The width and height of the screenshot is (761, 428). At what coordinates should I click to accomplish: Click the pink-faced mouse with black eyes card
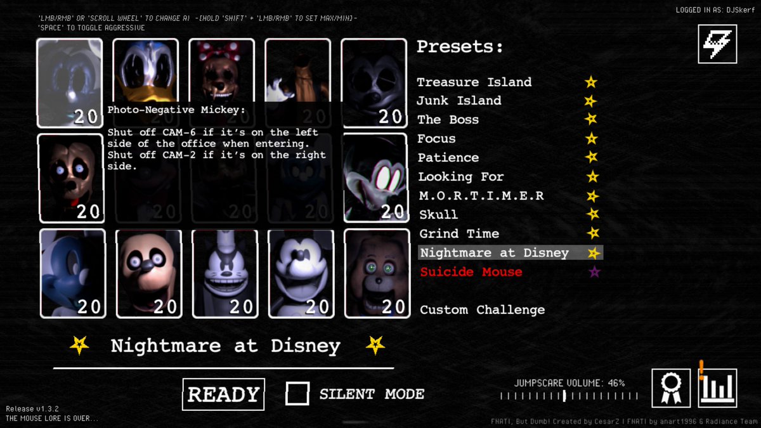click(148, 273)
